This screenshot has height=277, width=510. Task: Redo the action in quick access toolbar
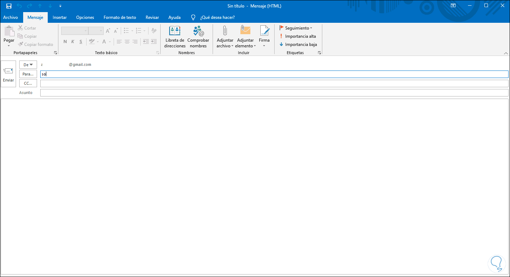(30, 6)
